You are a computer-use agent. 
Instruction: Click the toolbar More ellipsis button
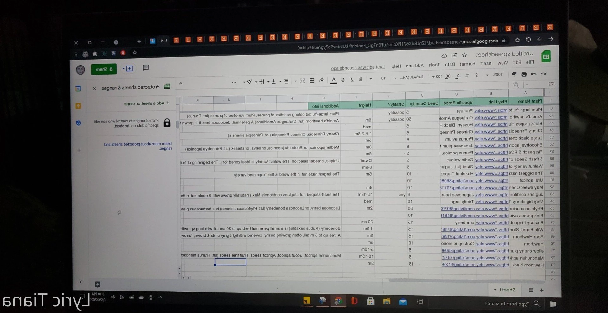(x=234, y=82)
